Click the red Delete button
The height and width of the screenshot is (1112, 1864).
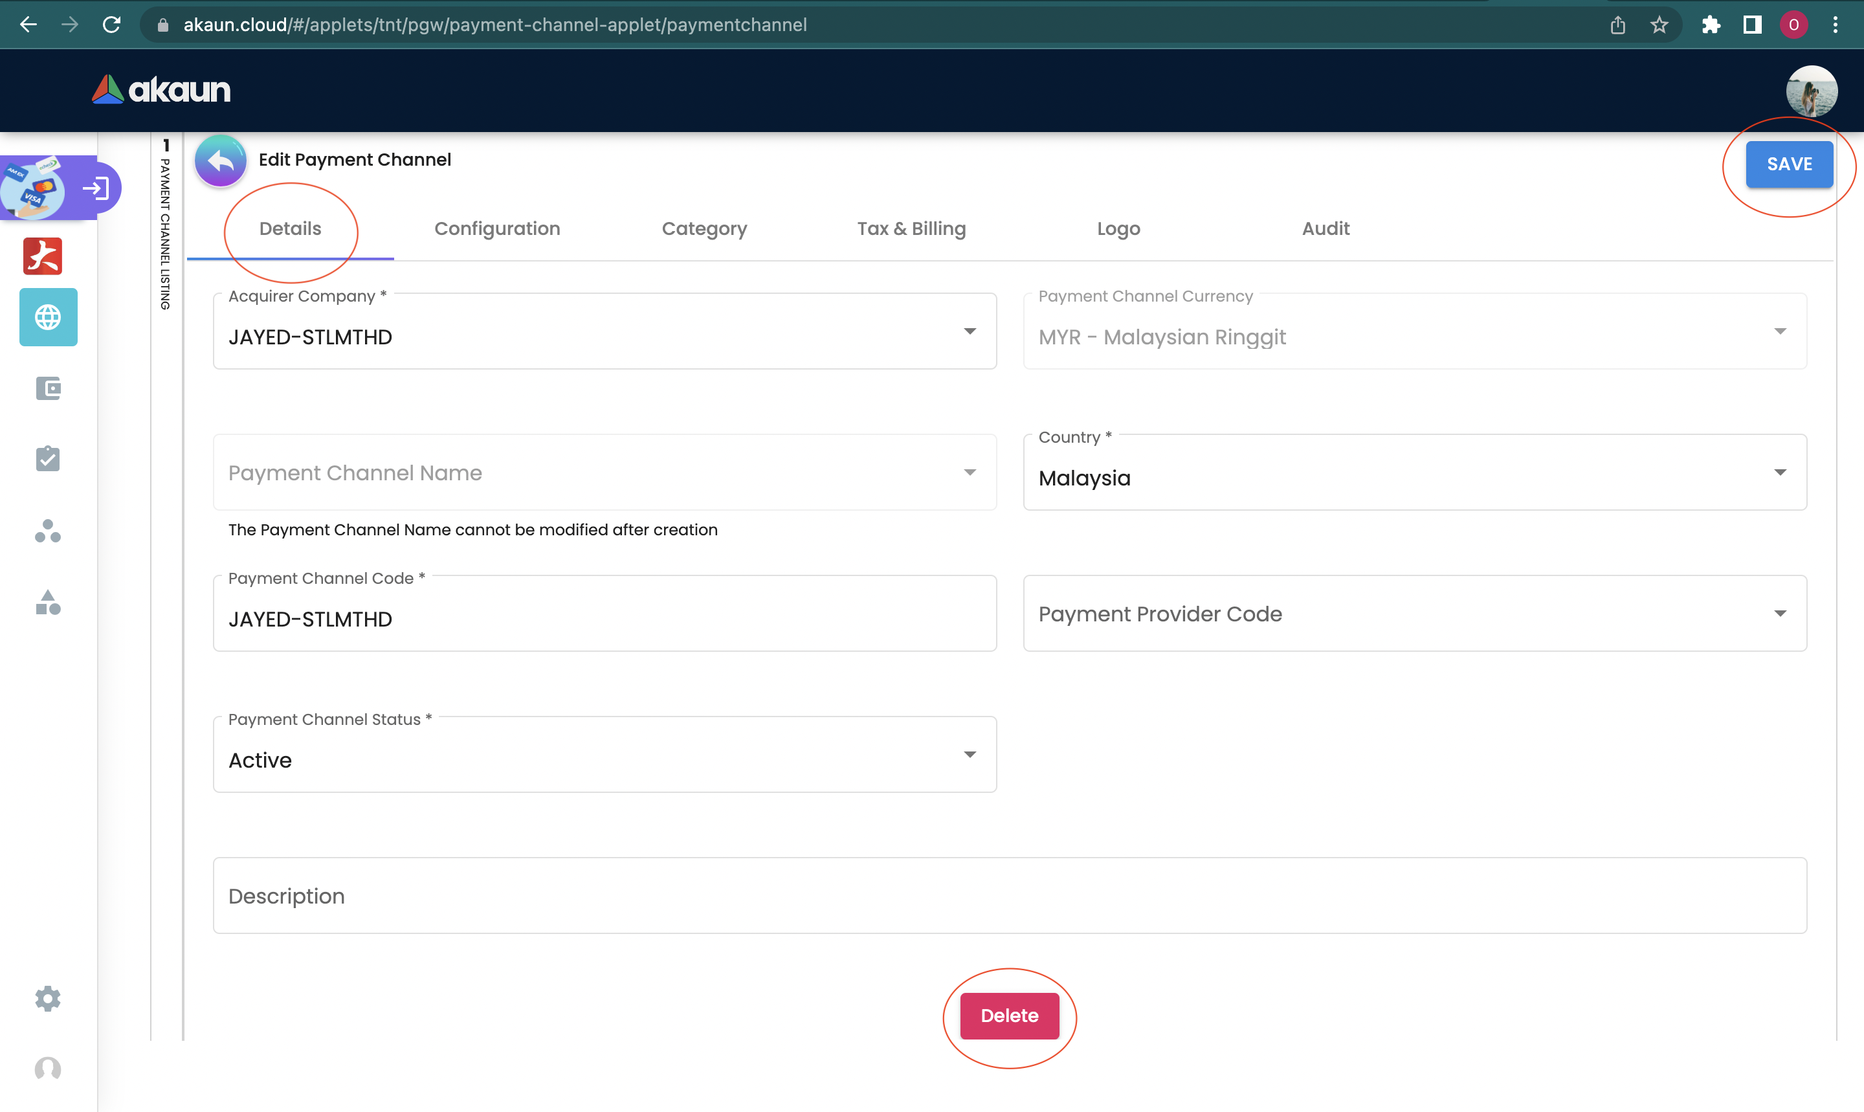pyautogui.click(x=1008, y=1016)
